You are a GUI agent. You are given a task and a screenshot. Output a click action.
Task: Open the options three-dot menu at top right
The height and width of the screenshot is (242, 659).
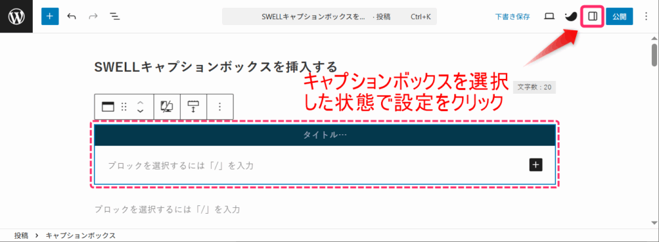tap(646, 16)
